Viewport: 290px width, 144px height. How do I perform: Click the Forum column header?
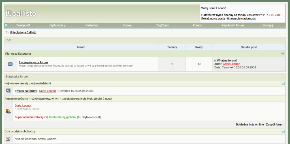click(x=81, y=47)
